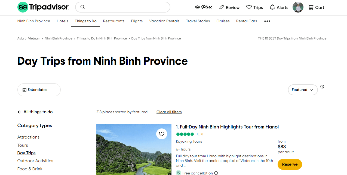Open the Featured sort dropdown
Screen dimensions: 347x175
(303, 90)
